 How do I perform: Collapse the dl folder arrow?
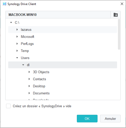[23, 65]
